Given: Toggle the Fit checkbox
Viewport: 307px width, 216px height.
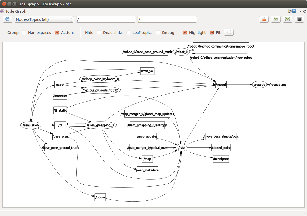Looking at the screenshot, I should point(212,33).
